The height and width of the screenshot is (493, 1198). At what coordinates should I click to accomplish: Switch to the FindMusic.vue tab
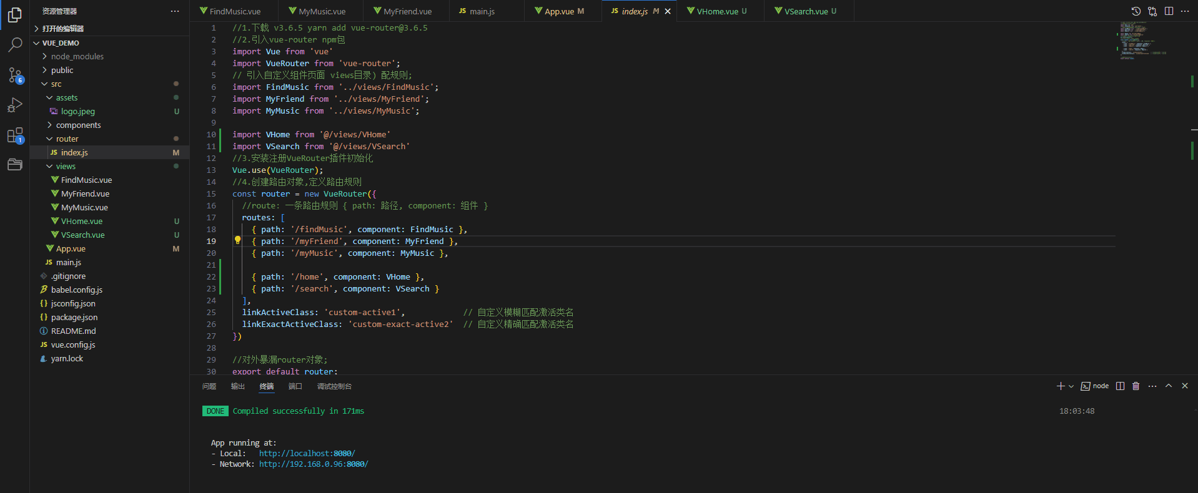pos(235,11)
